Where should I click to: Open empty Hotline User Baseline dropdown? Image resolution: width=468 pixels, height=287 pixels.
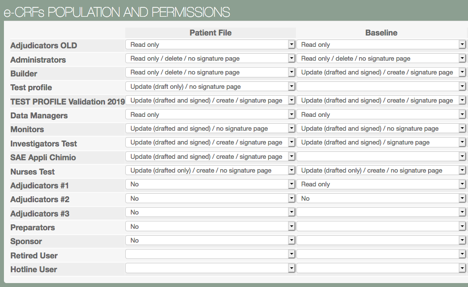(381, 269)
